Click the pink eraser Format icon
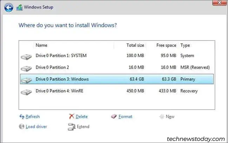This screenshot has width=228, height=143. coord(114,116)
